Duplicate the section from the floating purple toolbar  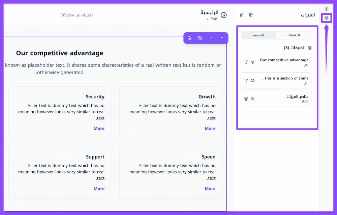[x=200, y=38]
